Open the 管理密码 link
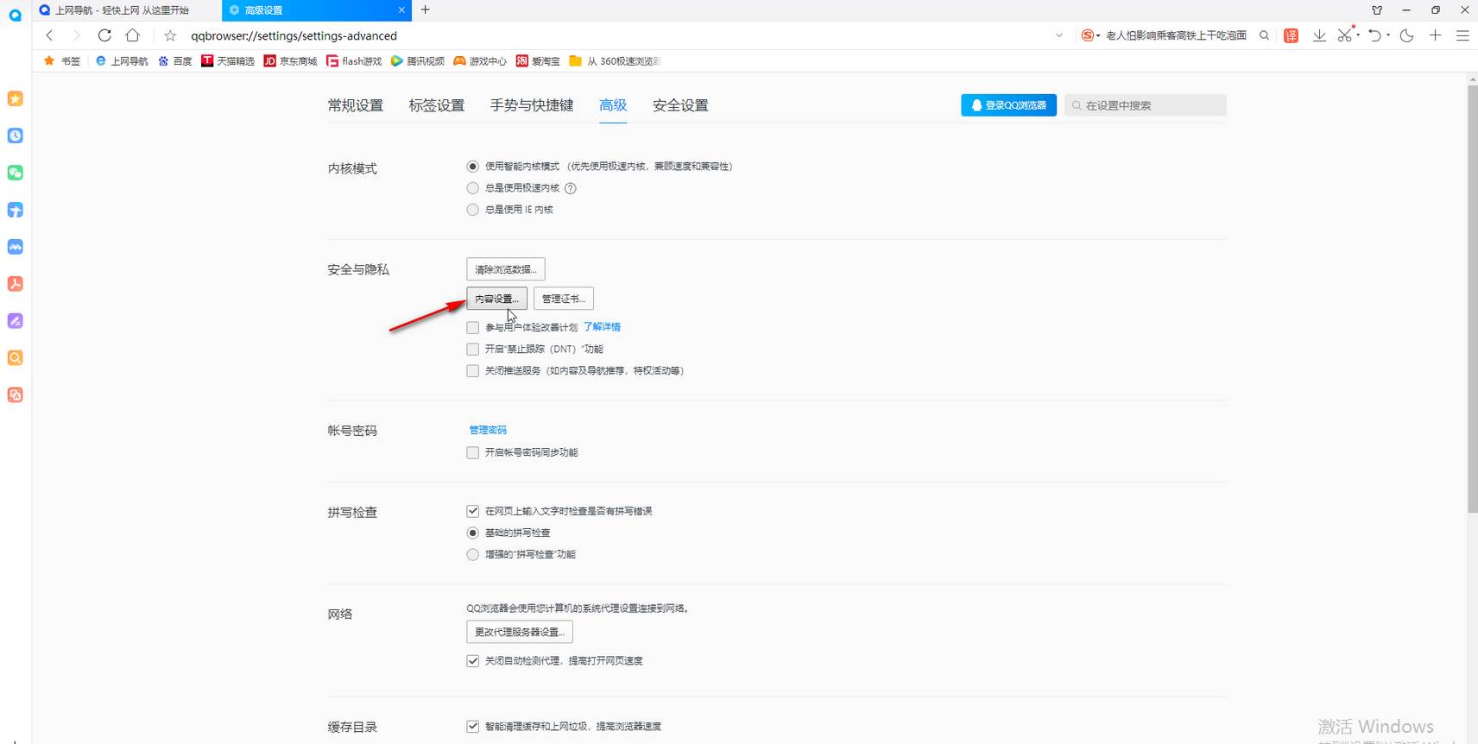This screenshot has width=1478, height=744. coord(488,430)
